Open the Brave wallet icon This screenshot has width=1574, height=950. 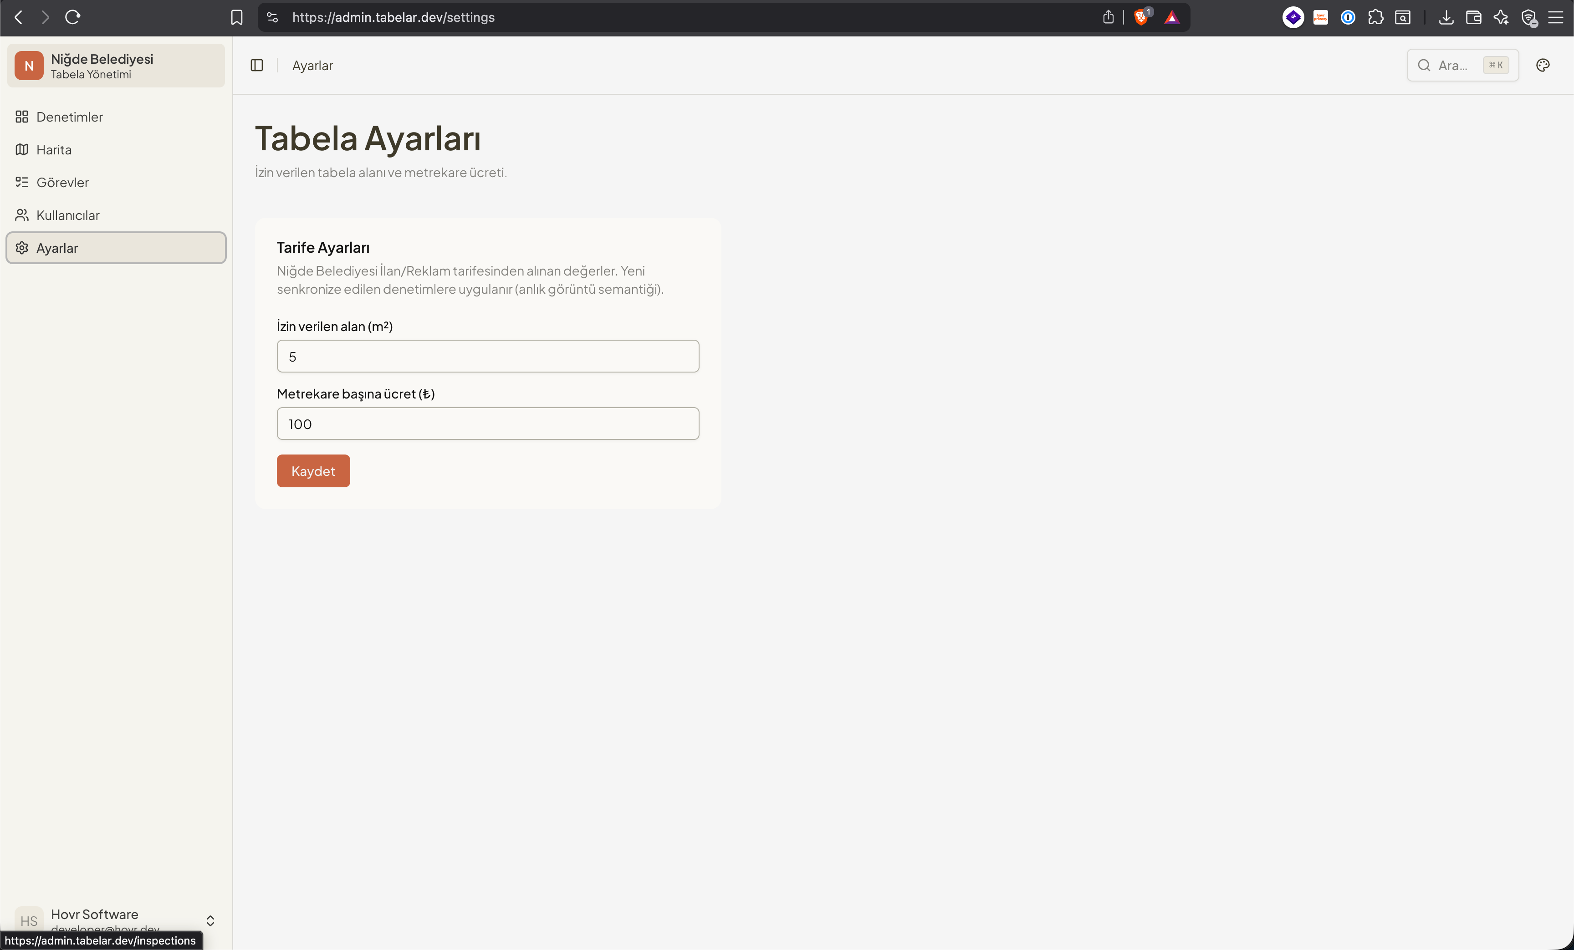(x=1474, y=17)
